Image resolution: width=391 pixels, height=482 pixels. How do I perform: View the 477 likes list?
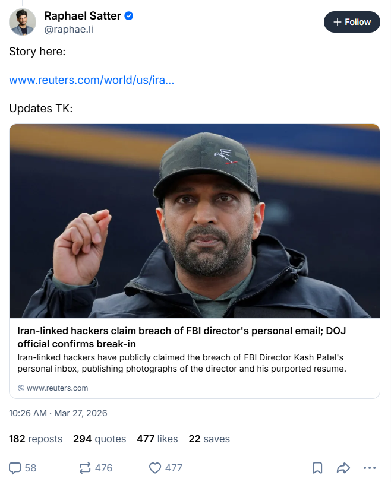click(157, 439)
